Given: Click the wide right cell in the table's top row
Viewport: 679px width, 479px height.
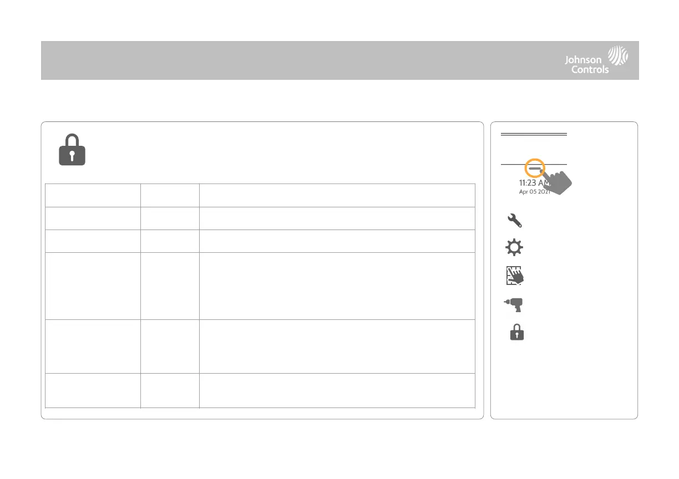Looking at the screenshot, I should point(337,195).
